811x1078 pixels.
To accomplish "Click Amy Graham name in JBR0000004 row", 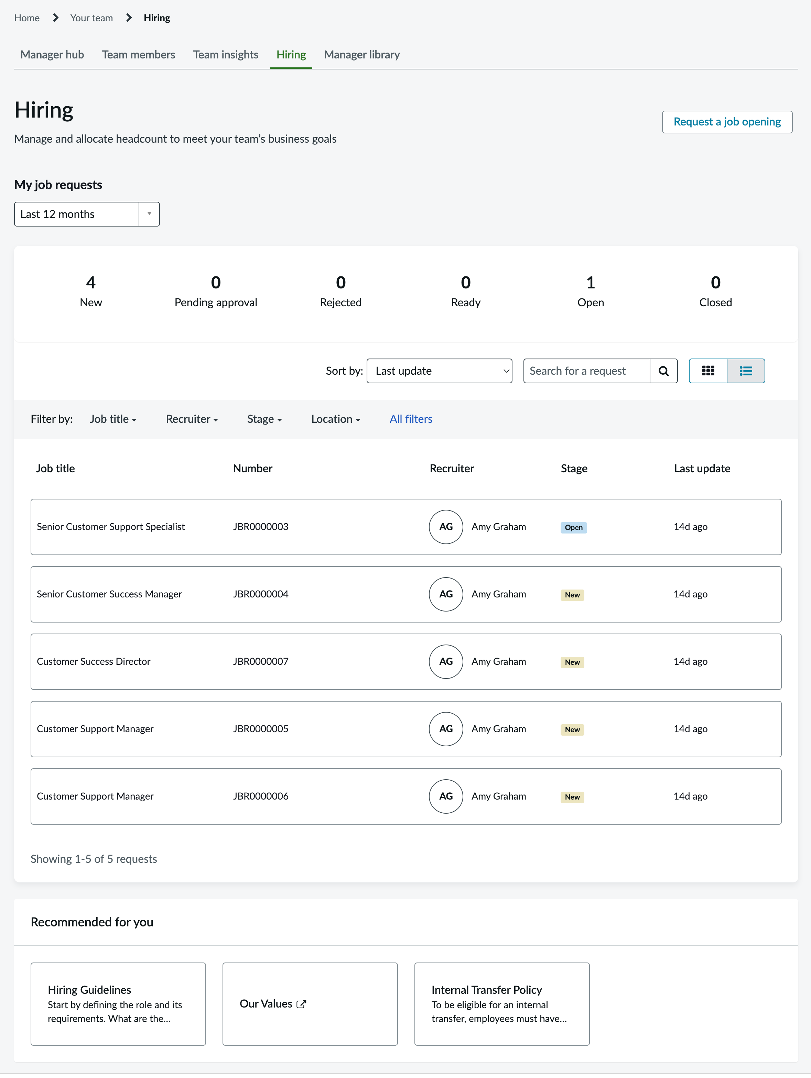I will [x=498, y=594].
